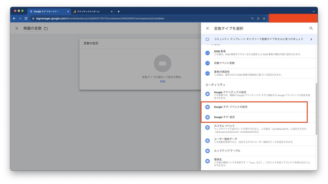Viewport: 328px width, 184px height.
Task: Click the 環境名 gear icon
Action: 207,161
